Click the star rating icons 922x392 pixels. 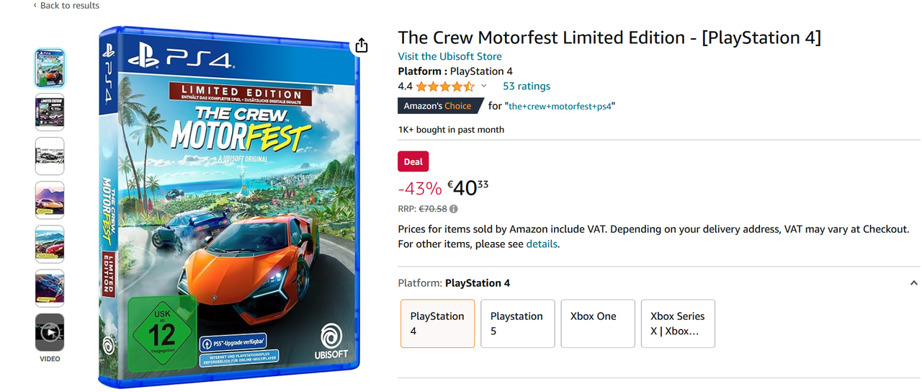tap(444, 86)
